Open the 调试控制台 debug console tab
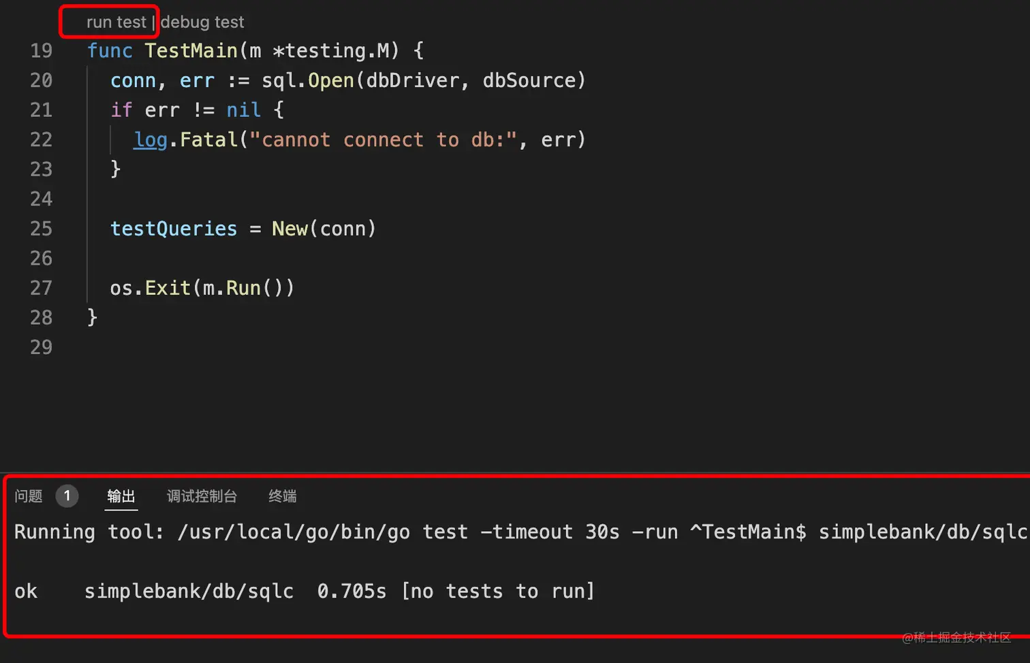The height and width of the screenshot is (663, 1030). tap(202, 496)
